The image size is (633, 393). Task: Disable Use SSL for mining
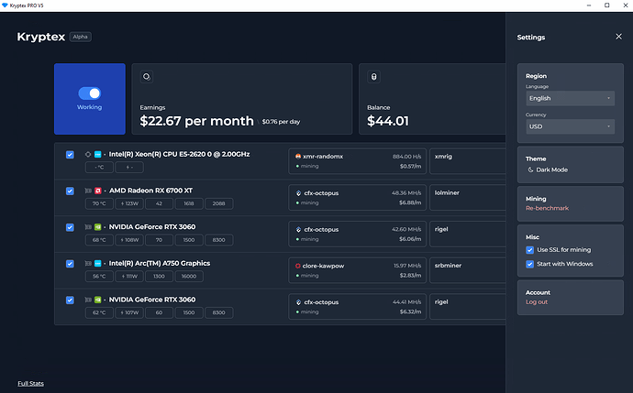click(529, 250)
